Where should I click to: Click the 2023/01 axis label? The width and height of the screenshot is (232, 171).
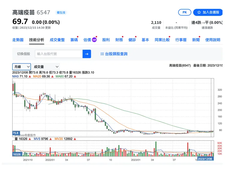136,160
